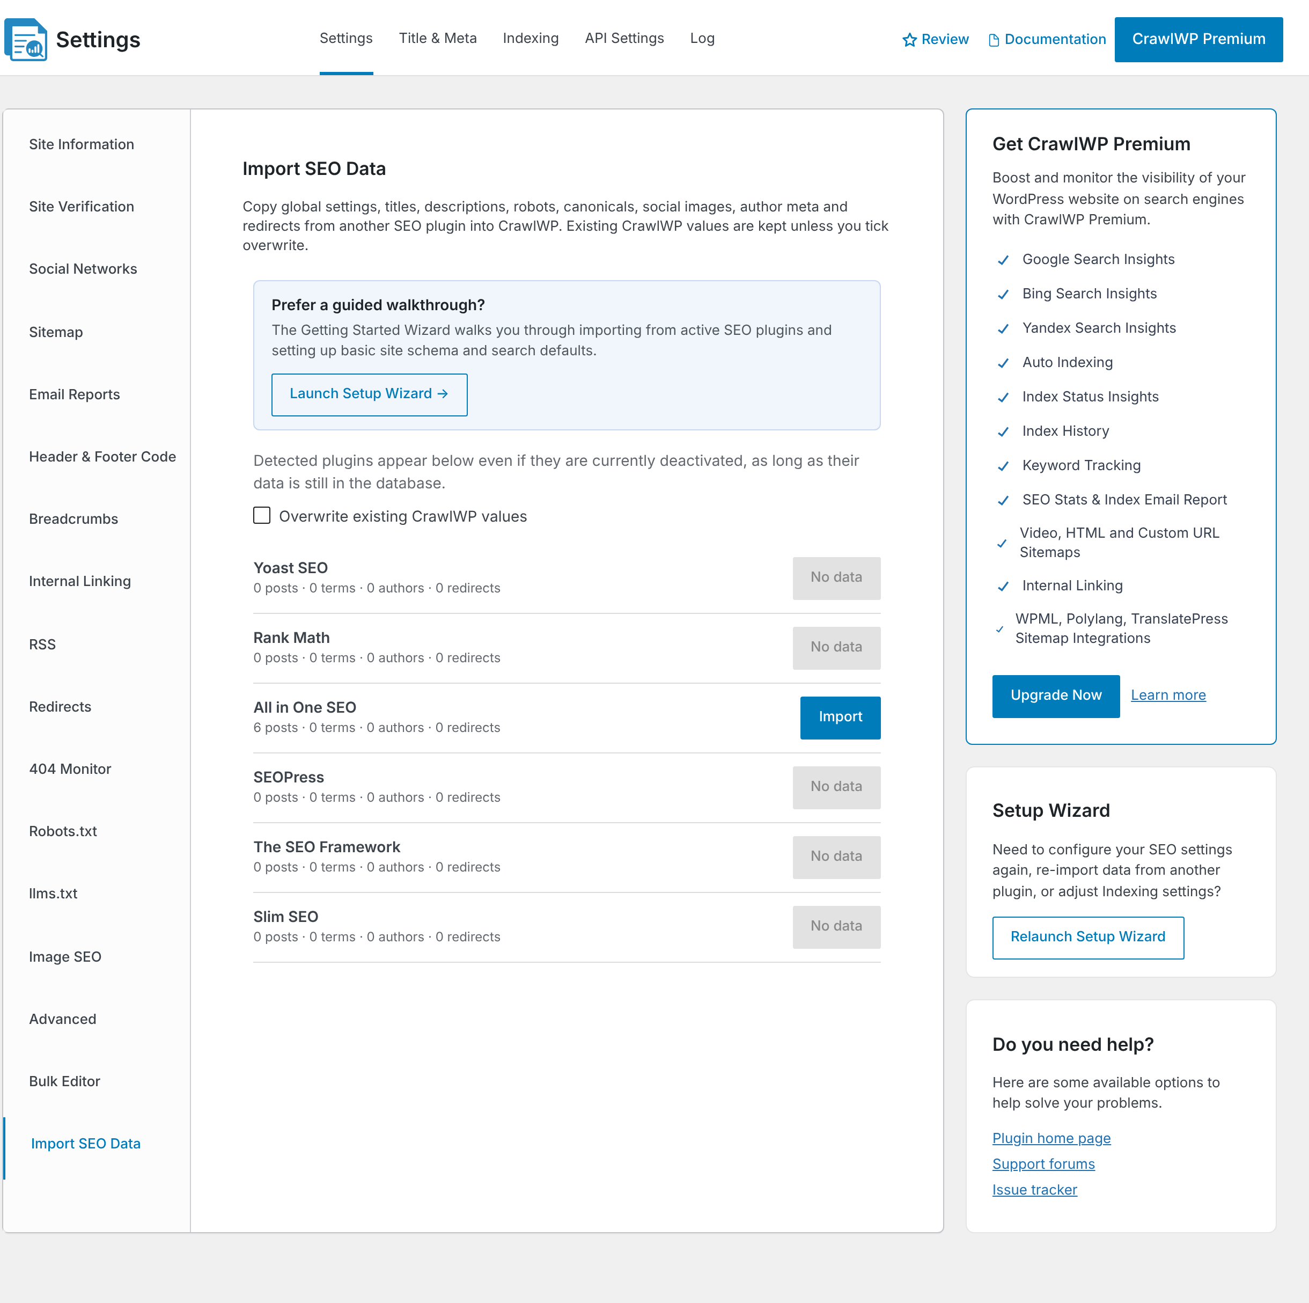Open Internal Linking in the sidebar
The image size is (1309, 1303).
tap(80, 582)
